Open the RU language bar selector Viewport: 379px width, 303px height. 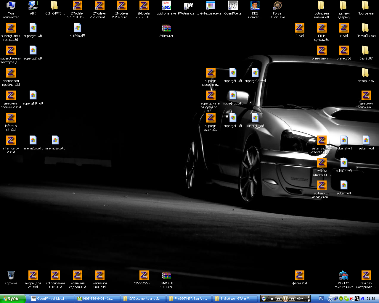tap(321, 299)
